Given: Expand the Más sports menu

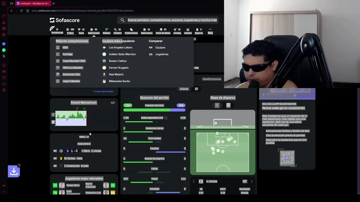Looking at the screenshot, I should [x=210, y=31].
